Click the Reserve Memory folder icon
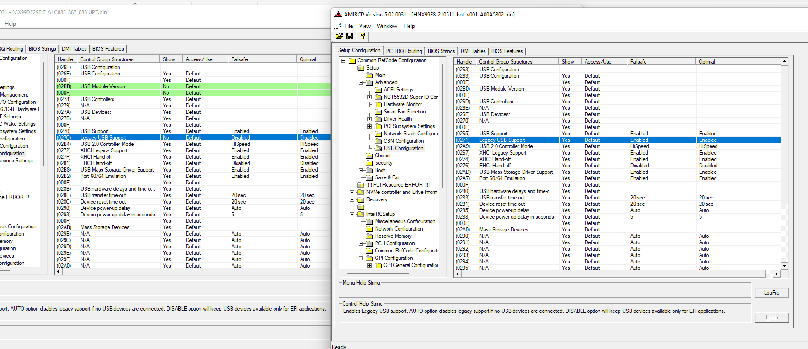This screenshot has height=349, width=808. 370,236
